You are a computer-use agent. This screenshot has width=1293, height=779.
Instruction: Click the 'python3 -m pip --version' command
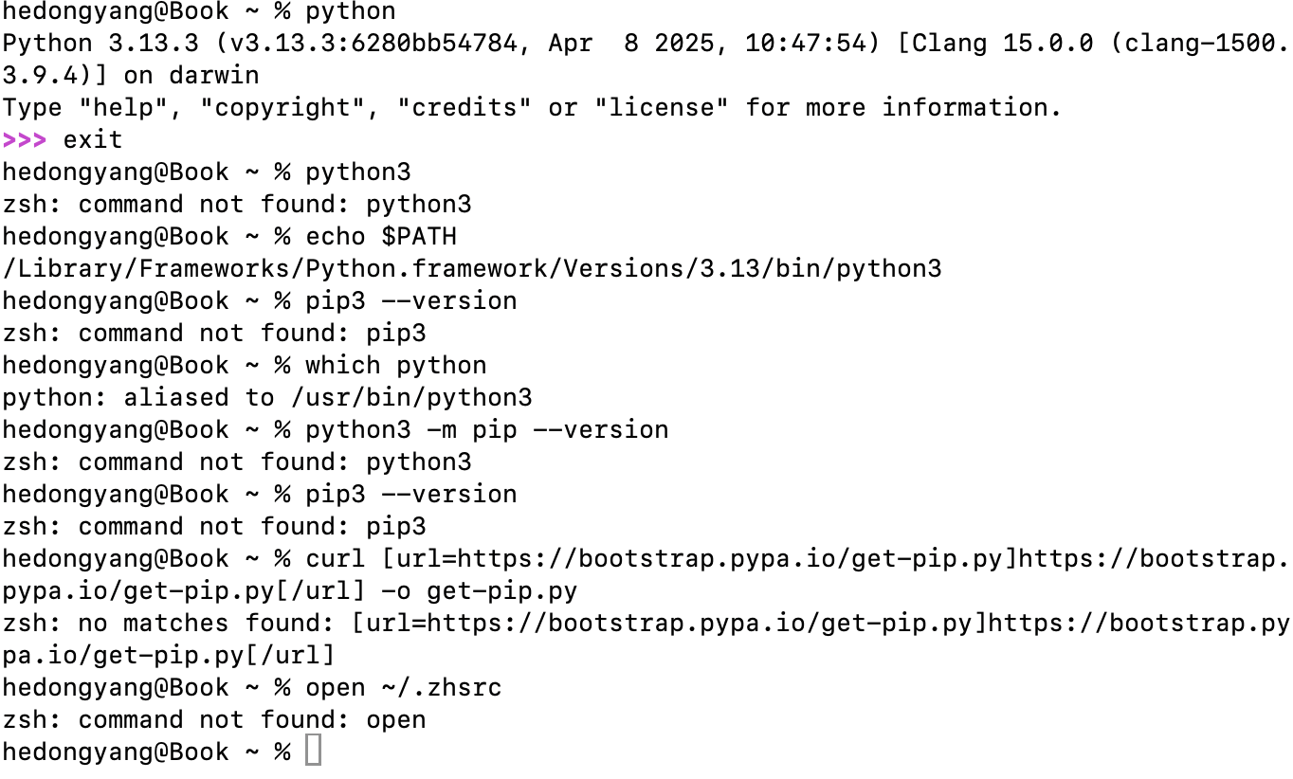(487, 429)
